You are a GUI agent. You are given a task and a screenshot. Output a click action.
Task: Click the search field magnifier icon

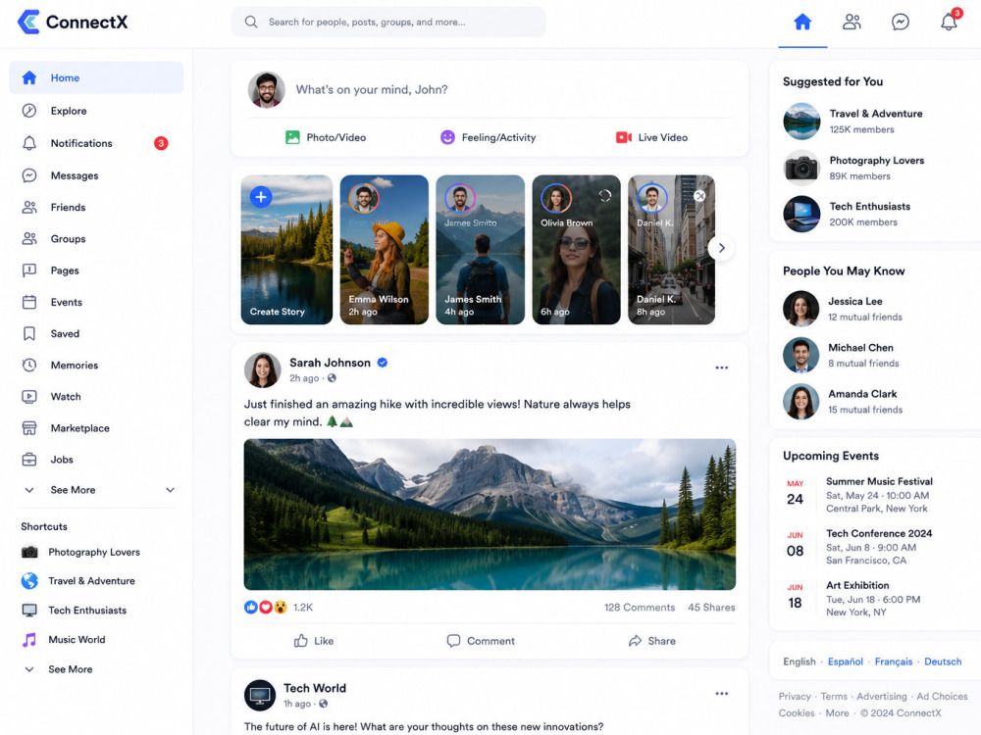click(x=251, y=22)
